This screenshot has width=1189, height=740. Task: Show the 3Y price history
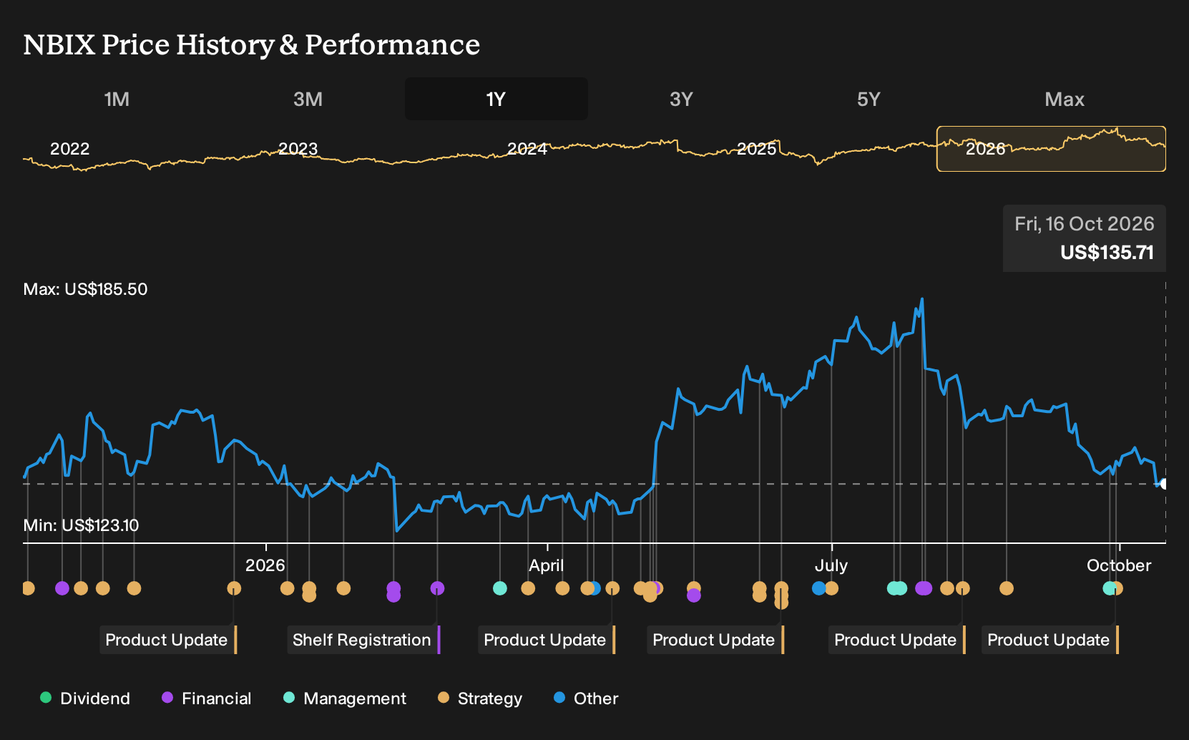pos(681,99)
